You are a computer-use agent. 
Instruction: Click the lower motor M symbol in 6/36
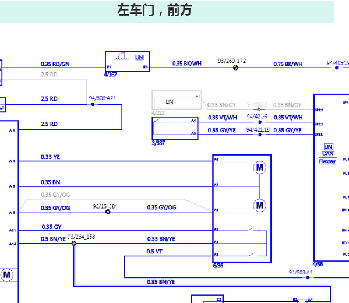click(260, 205)
